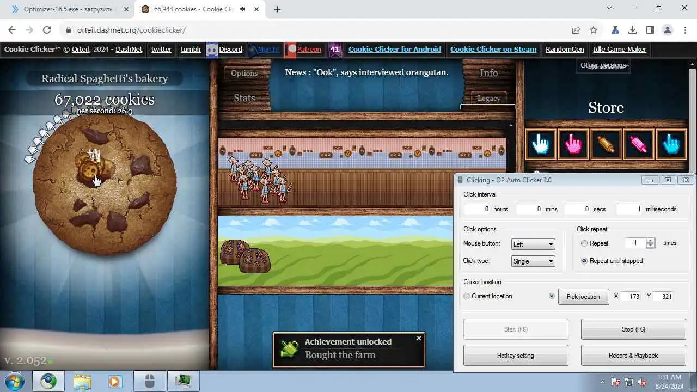The width and height of the screenshot is (697, 392).
Task: Open the Patreon link
Action: [309, 49]
